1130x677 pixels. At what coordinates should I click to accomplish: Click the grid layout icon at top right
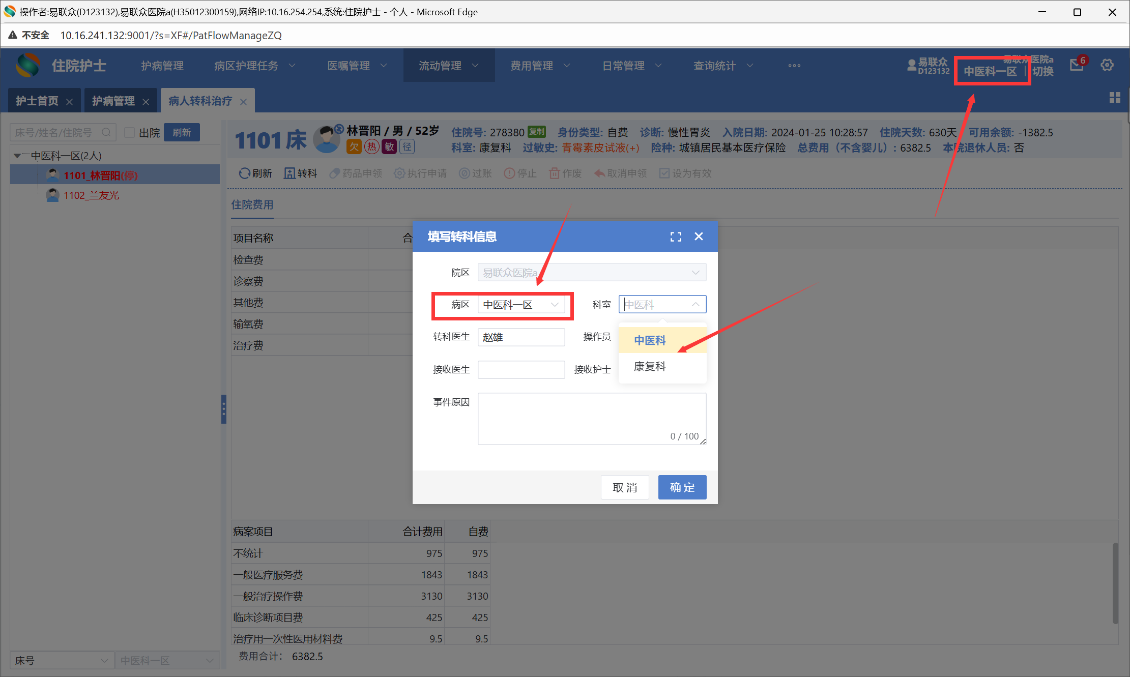click(1114, 98)
